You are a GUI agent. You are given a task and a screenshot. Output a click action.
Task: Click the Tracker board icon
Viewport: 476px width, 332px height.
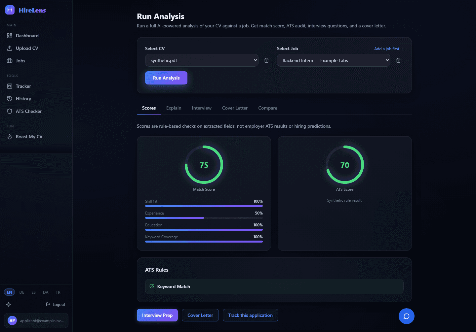[x=10, y=86]
